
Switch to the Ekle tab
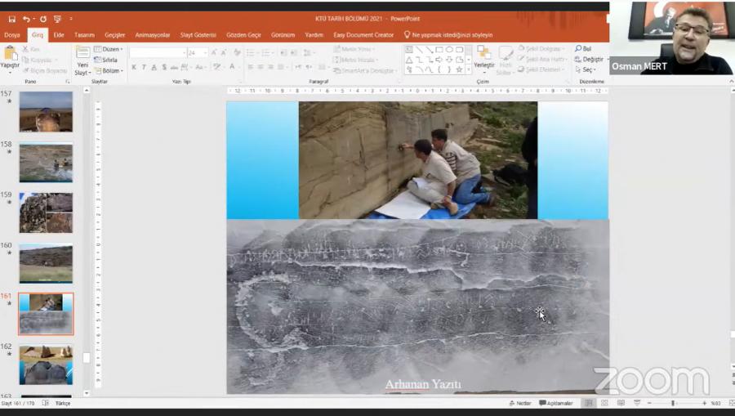click(59, 35)
